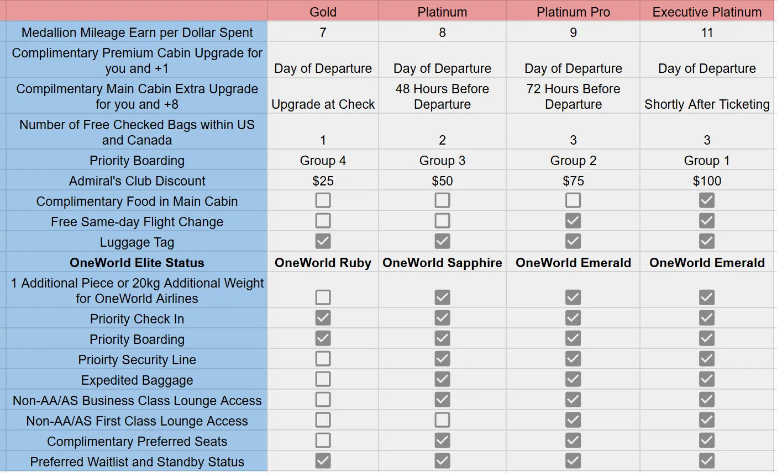Select the Admiral's Club Discount row label
This screenshot has height=473, width=777.
(136, 181)
